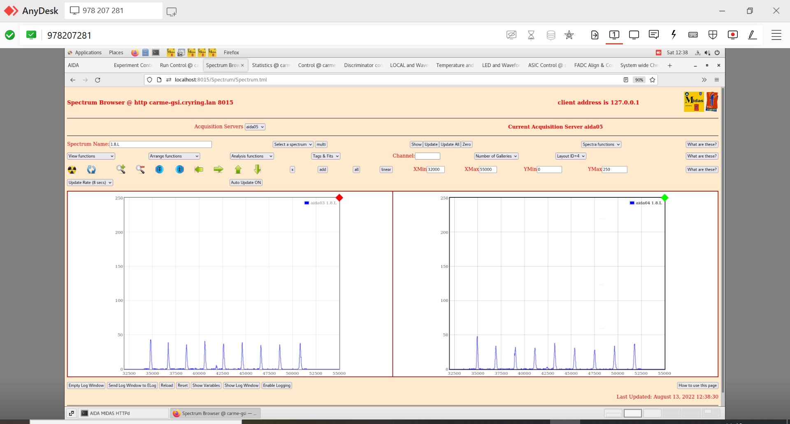Screen dimensions: 790x424
Task: Click the Channel input field
Action: 428,156
